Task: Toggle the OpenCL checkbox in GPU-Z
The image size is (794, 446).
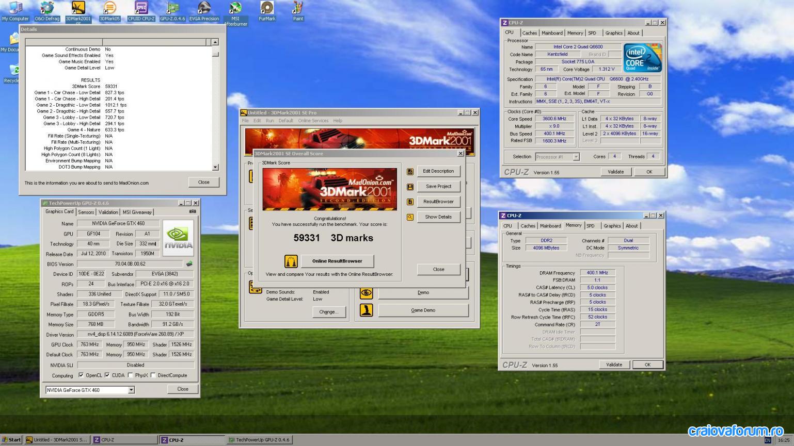Action: point(81,375)
